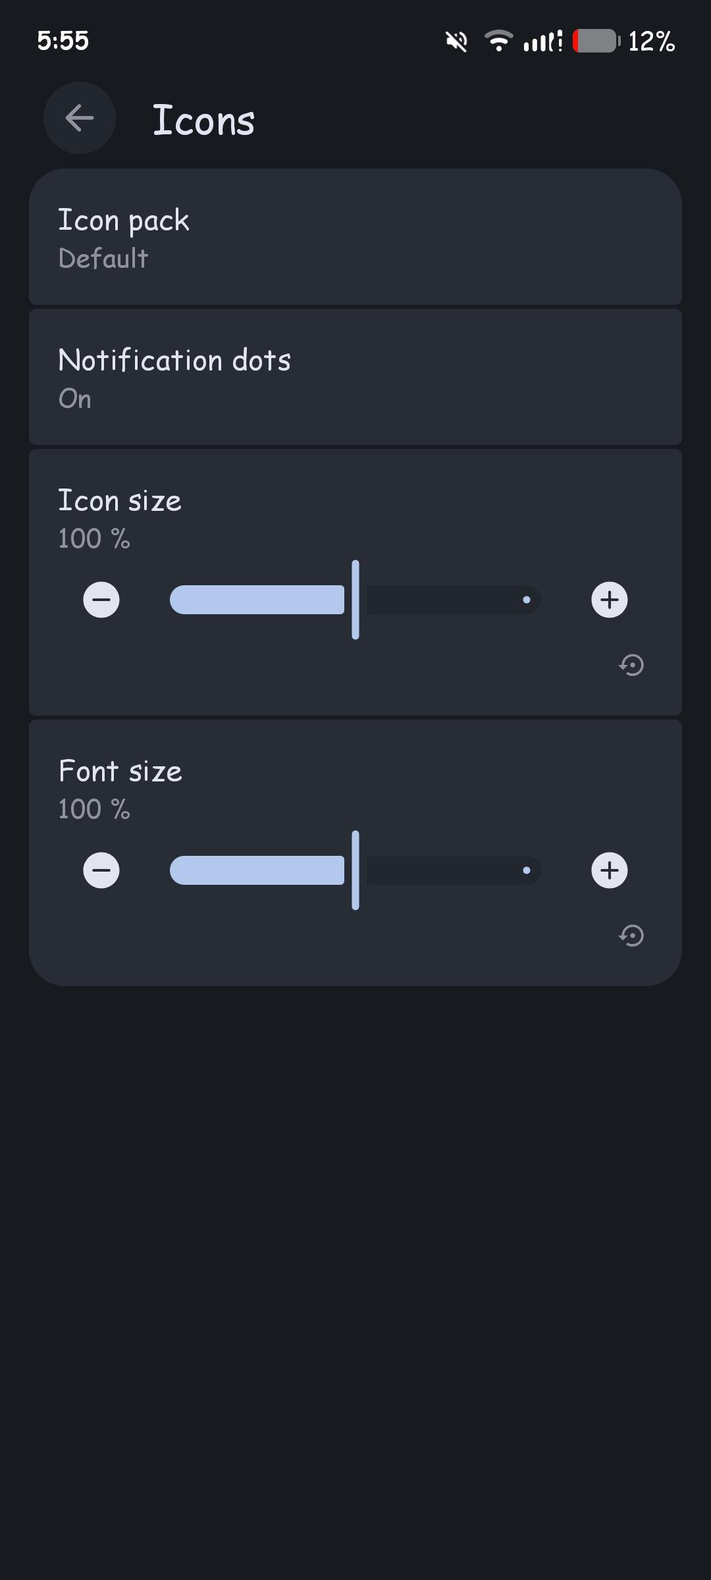
Task: Click the Font size slider end dot
Action: coord(527,870)
